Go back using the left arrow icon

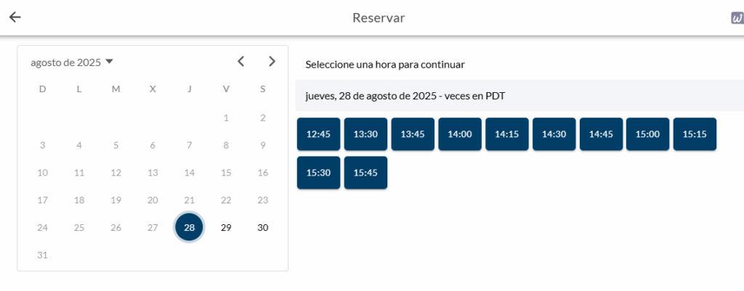pyautogui.click(x=15, y=17)
